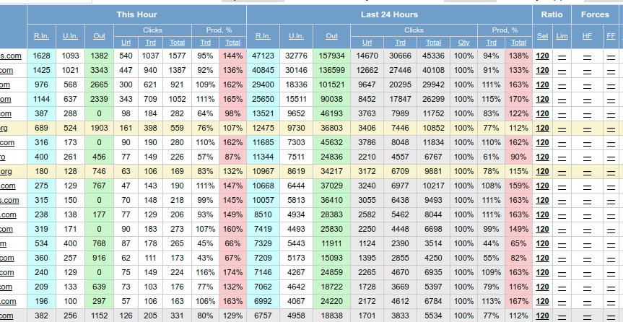Viewport: 623px width, 322px height.
Task: Sort by Last 24 Hours Prod Total header
Action: point(518,42)
